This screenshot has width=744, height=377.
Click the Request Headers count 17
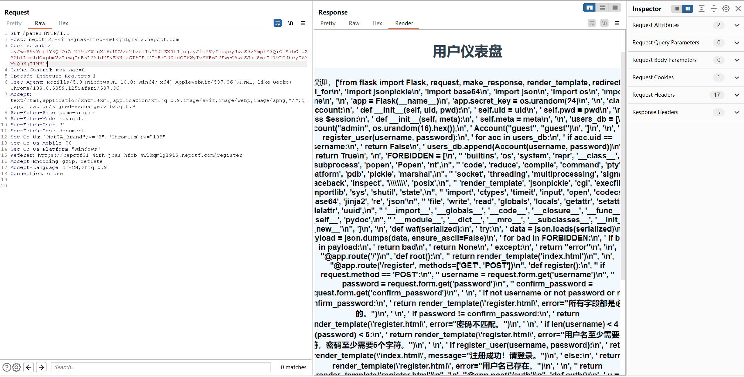(717, 95)
